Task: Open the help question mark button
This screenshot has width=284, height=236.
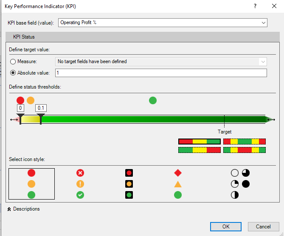Action: 255,6
